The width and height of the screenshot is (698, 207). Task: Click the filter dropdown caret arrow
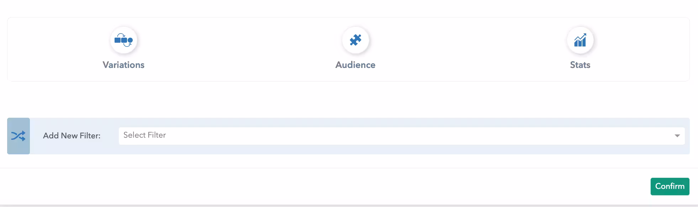pyautogui.click(x=677, y=136)
